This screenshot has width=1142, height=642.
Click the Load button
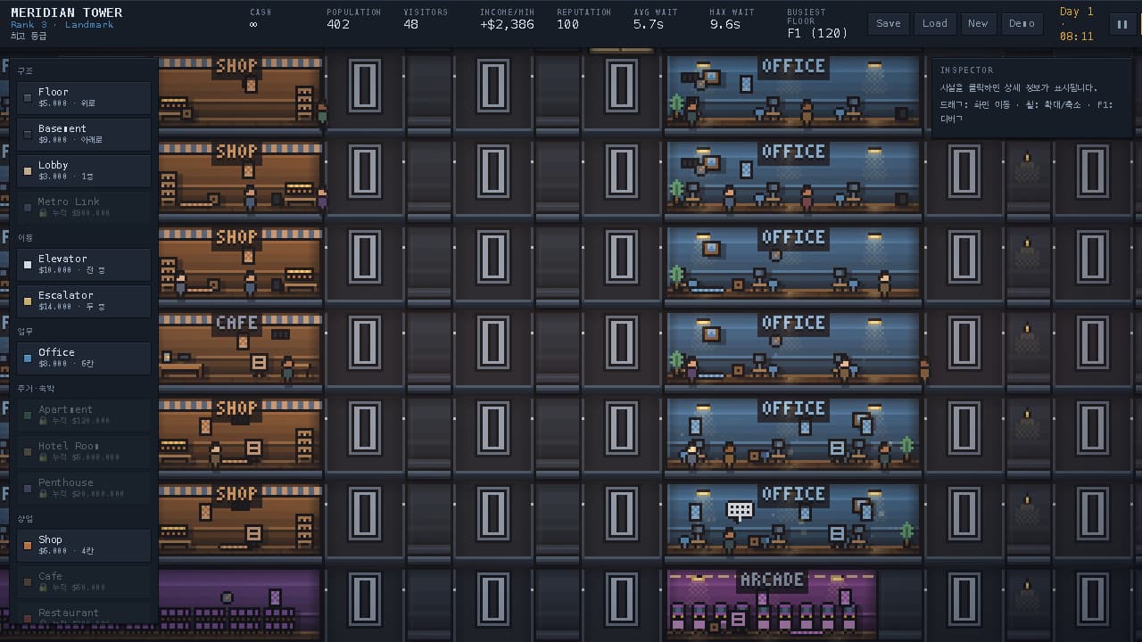[935, 24]
